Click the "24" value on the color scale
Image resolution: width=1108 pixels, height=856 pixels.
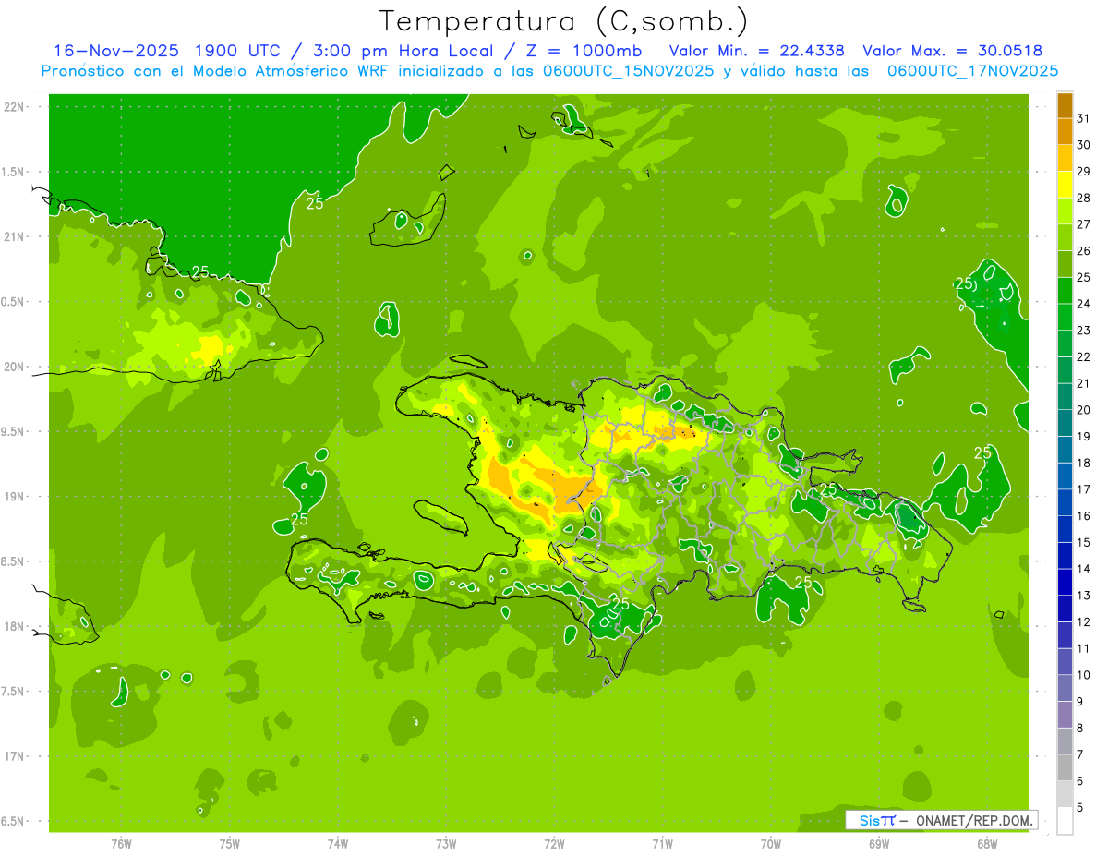point(1084,304)
